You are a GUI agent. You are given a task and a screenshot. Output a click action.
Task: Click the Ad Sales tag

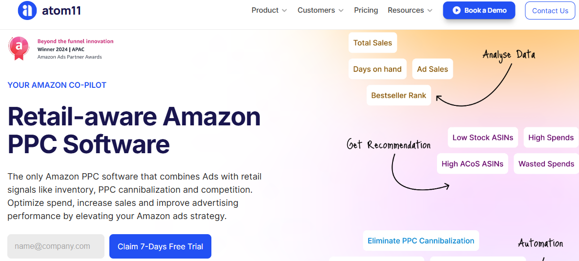coord(432,69)
